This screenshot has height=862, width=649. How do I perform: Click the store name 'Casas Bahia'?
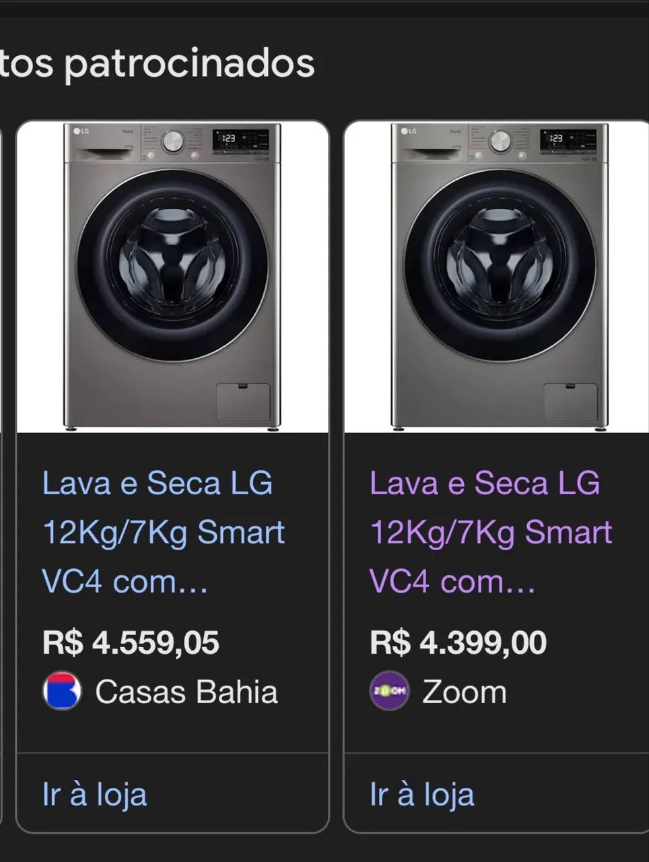pos(186,690)
